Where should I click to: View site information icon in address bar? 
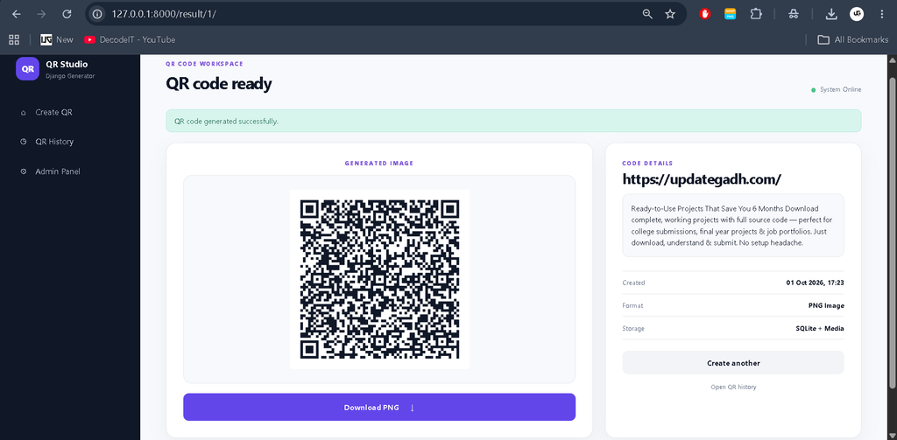coord(97,14)
